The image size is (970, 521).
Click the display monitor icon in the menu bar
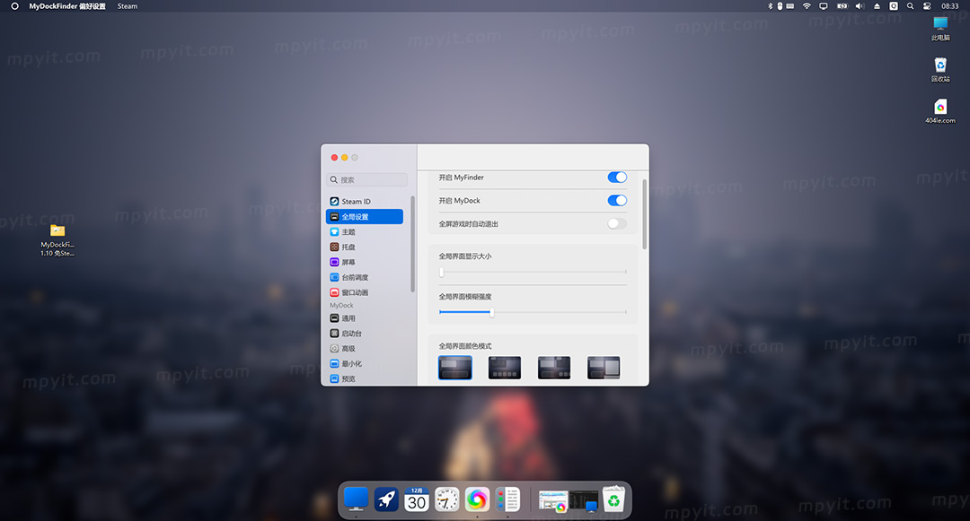click(824, 6)
